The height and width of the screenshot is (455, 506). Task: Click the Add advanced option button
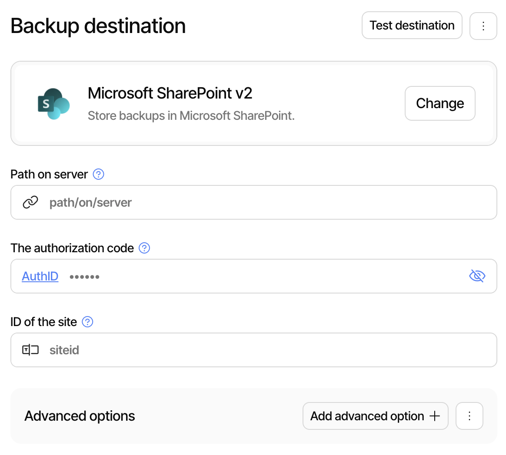coord(375,416)
